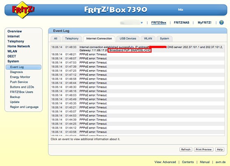Open the blurred profile dropdown arrow
This screenshot has width=230, height=166.
[142, 23]
